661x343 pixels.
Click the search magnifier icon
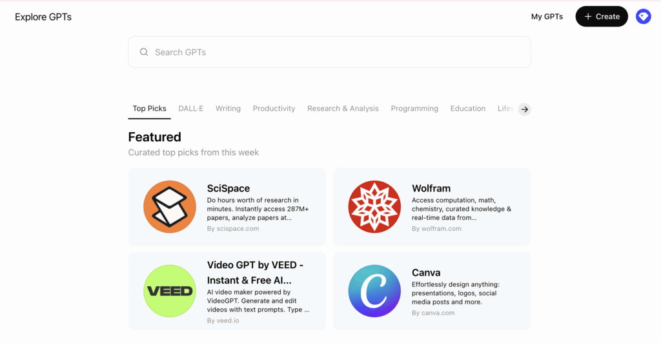tap(144, 52)
